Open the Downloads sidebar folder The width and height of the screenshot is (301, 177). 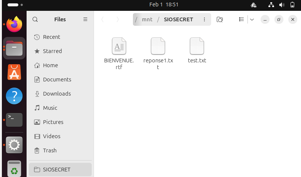(57, 94)
